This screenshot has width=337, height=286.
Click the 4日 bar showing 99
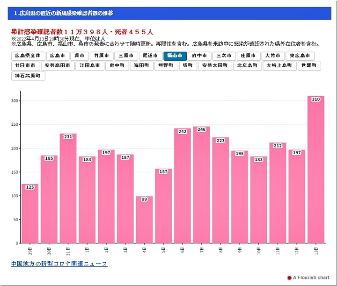click(144, 219)
